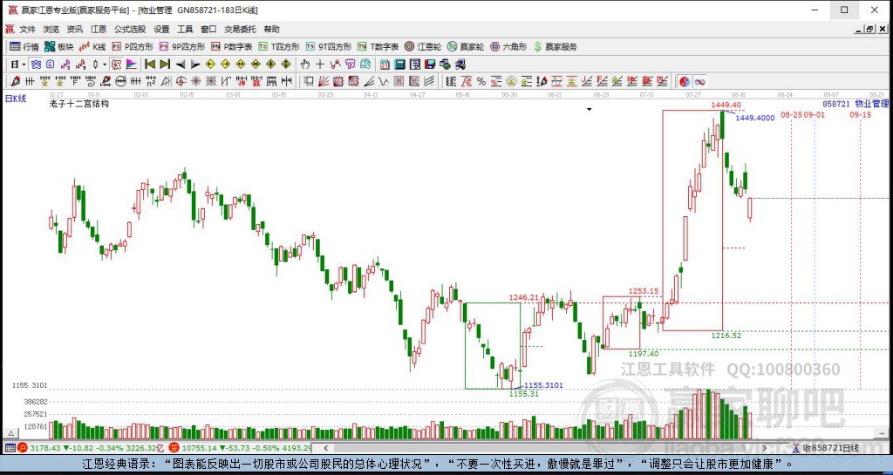
Task: Click the black left-arrow step icon
Action: (181, 64)
